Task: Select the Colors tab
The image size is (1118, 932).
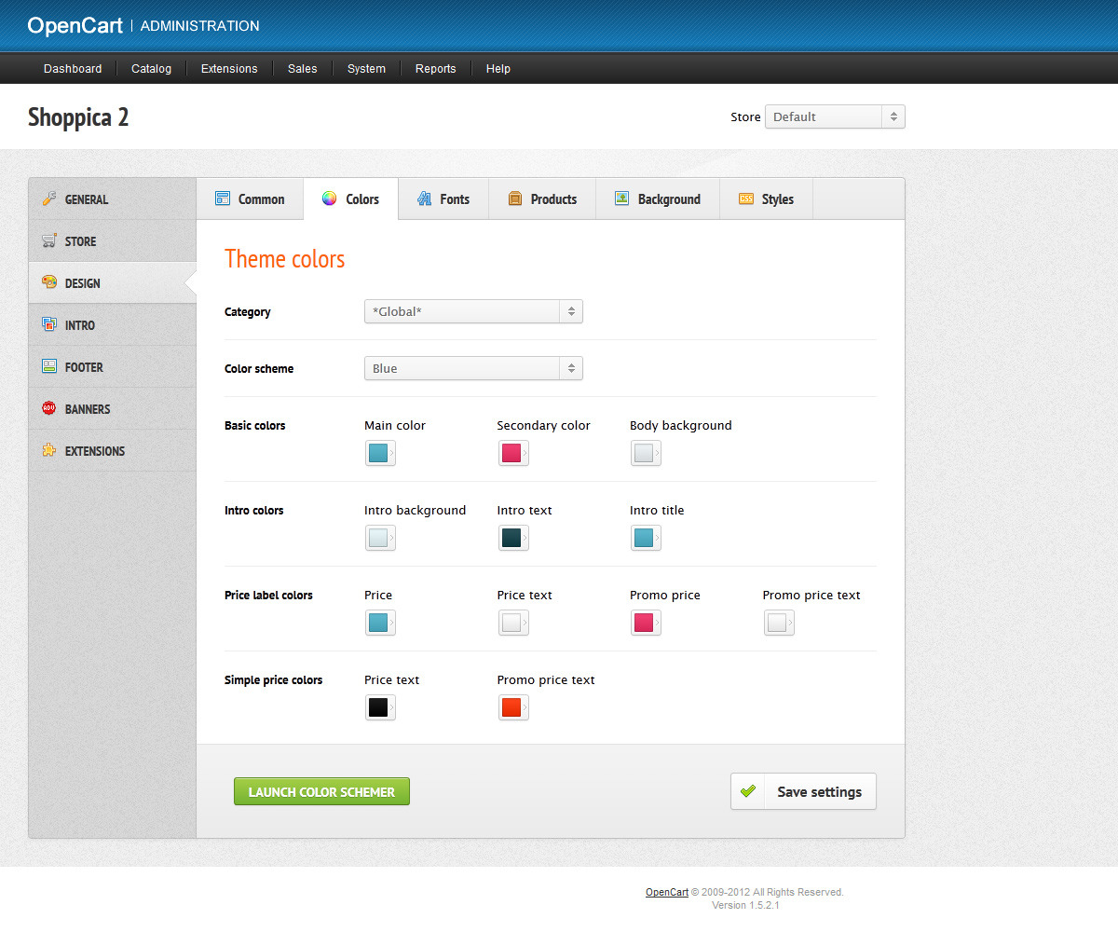Action: [351, 199]
